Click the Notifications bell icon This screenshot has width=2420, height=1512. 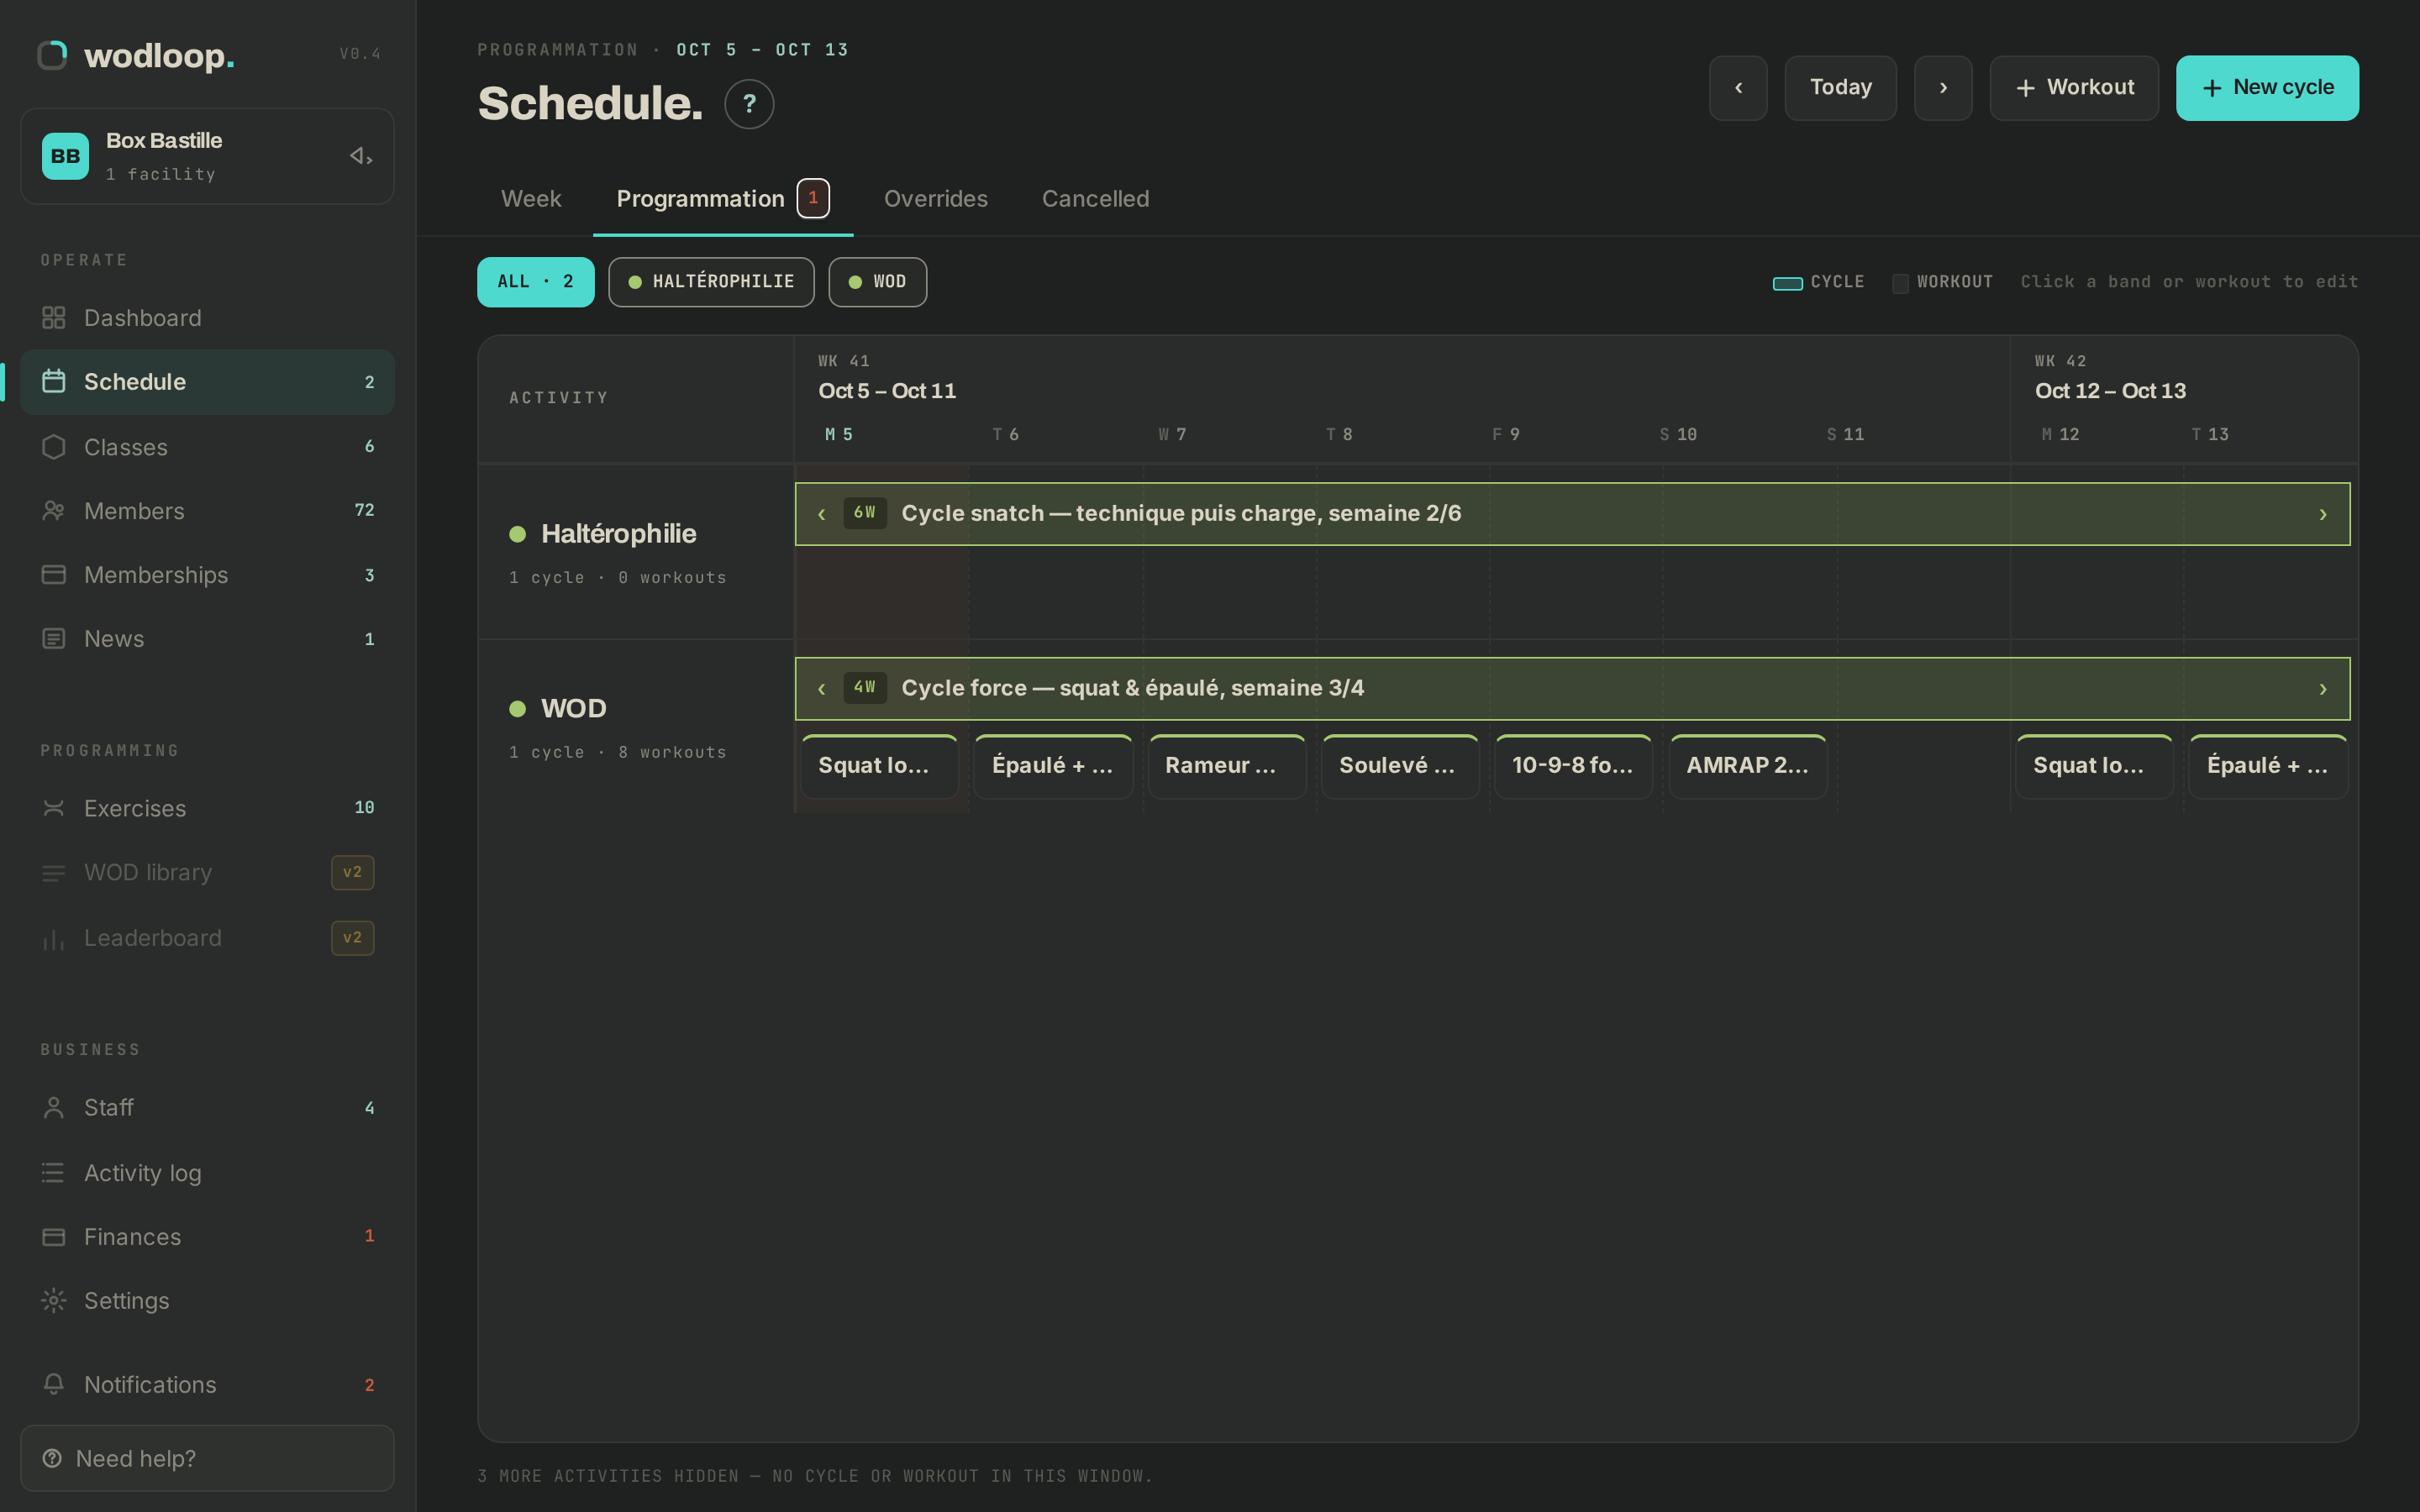54,1385
